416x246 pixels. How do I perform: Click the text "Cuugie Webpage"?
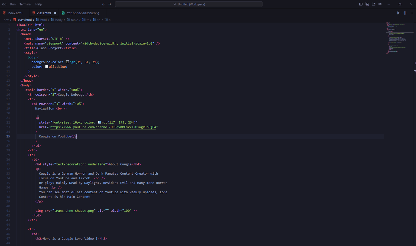71,95
